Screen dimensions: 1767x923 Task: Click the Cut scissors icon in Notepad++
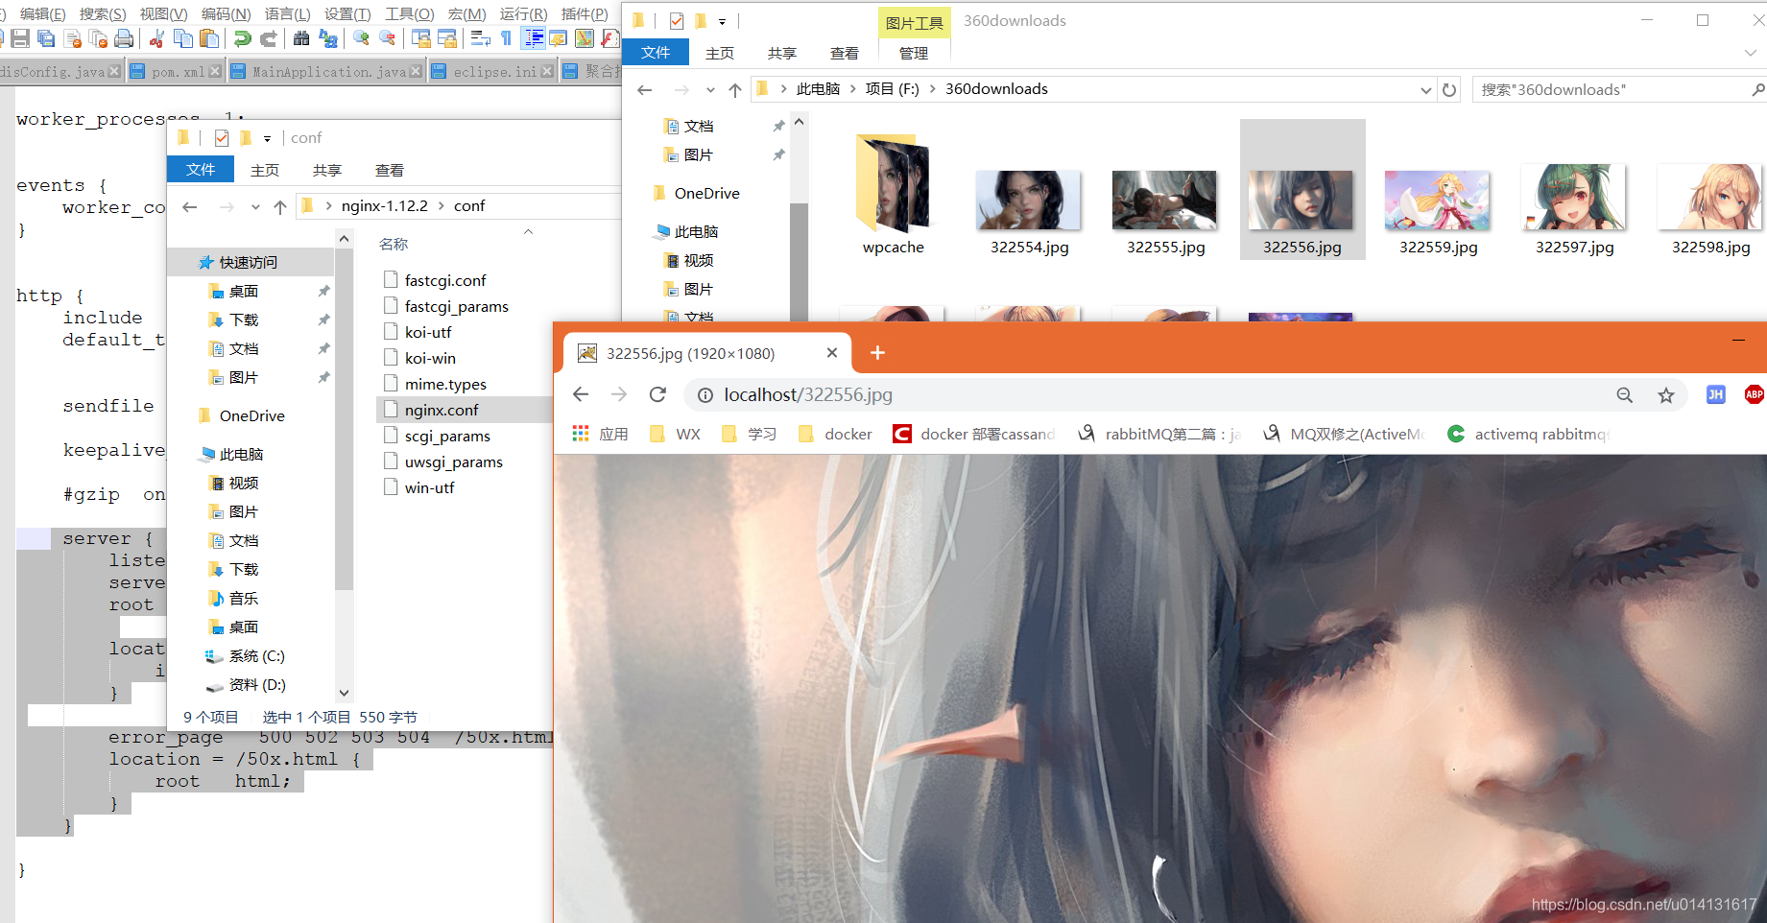click(x=156, y=38)
